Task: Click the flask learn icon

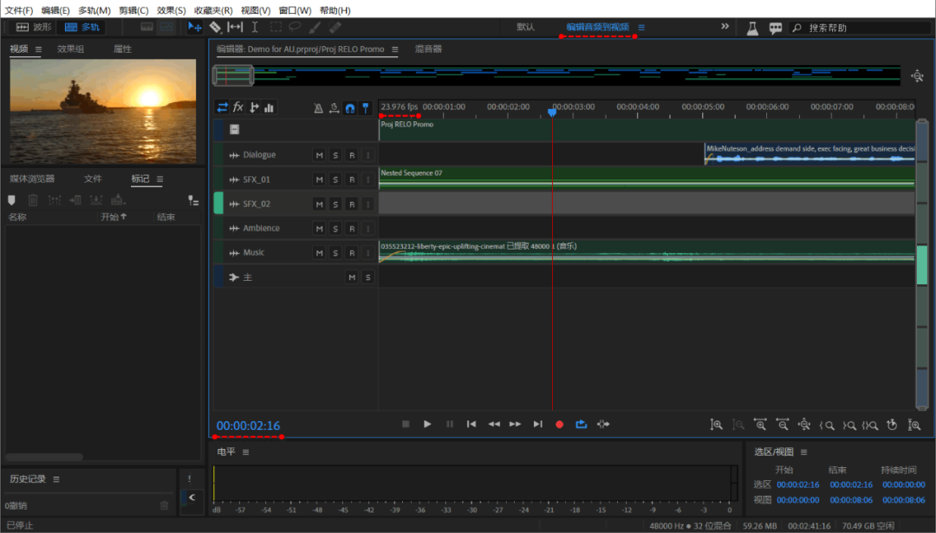Action: tap(752, 28)
